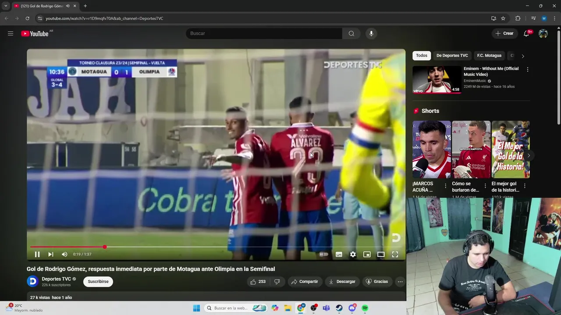Toggle theater mode
The width and height of the screenshot is (561, 315).
[381, 254]
